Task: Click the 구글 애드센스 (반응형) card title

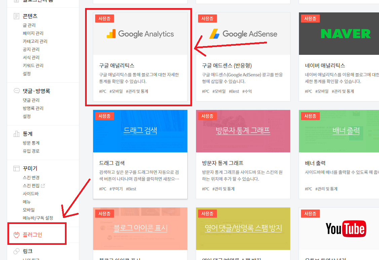Action: 227,66
